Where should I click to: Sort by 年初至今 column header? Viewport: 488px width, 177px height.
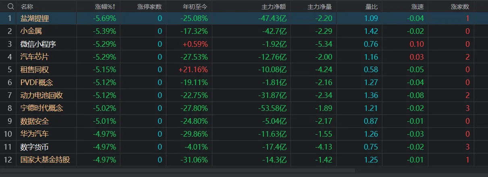pos(195,6)
